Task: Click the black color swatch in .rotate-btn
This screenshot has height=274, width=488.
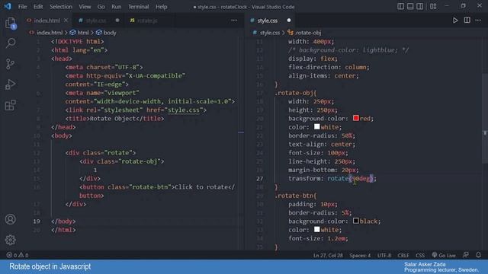Action: click(356, 221)
